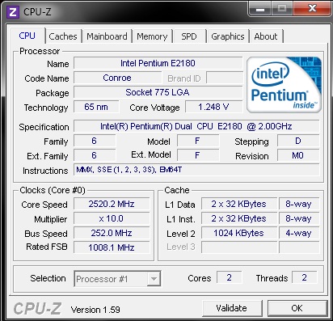Click the Intel Pentium inside logo

coord(285,85)
